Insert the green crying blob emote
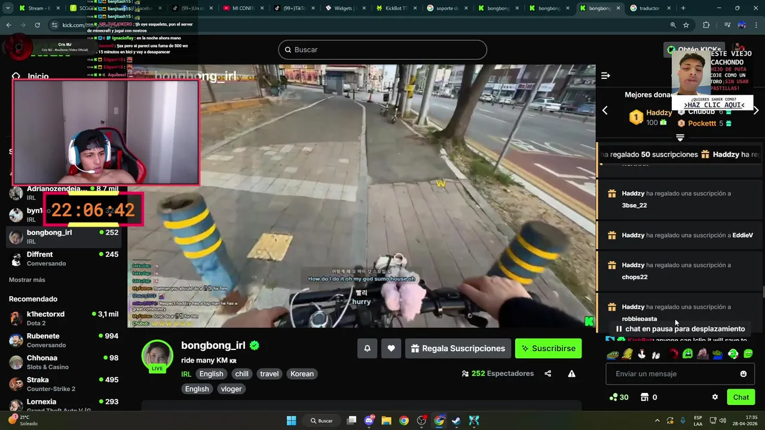 (x=688, y=354)
